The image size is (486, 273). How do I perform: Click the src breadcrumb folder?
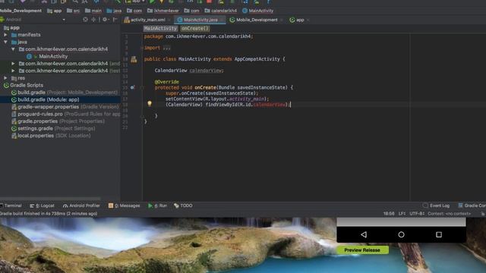(x=74, y=11)
